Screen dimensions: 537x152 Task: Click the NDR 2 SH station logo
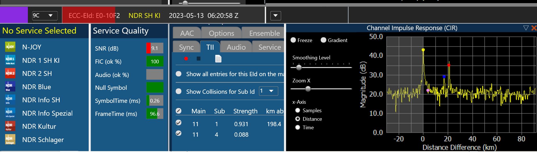[10, 73]
